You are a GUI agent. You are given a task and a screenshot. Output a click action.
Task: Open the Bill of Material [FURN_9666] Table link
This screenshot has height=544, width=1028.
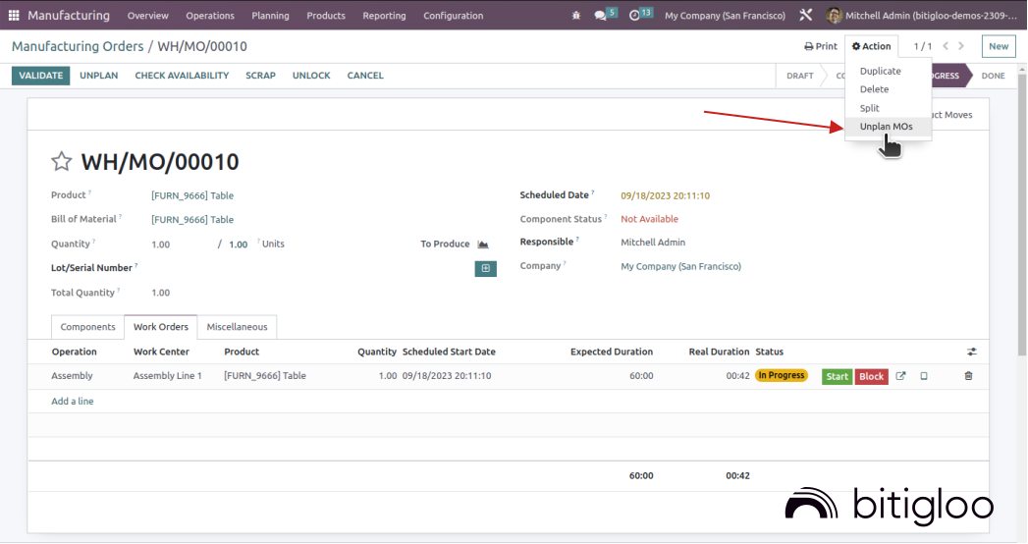point(192,220)
